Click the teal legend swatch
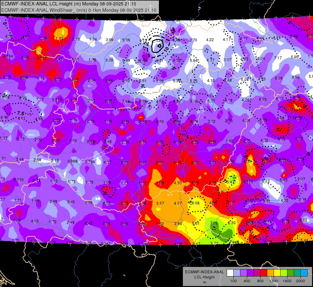Viewport: 313px width, 287px height. (x=297, y=273)
